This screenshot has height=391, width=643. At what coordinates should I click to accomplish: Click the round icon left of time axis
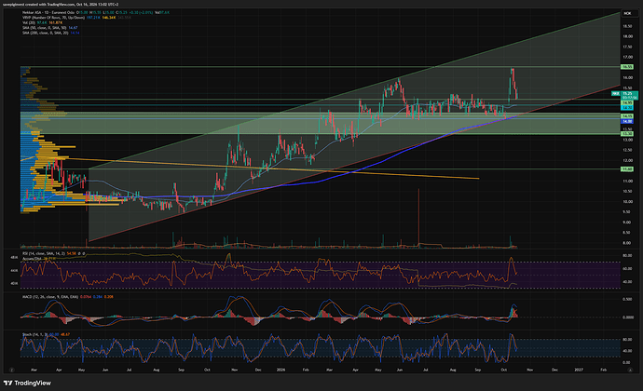click(x=11, y=370)
